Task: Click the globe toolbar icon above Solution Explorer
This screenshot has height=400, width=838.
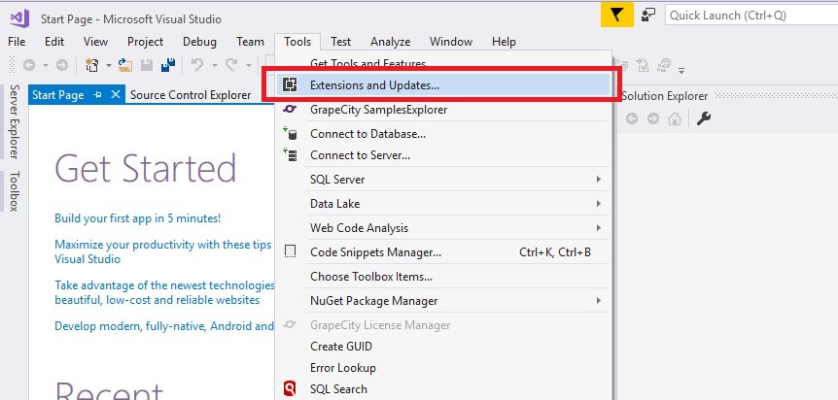Action: pyautogui.click(x=665, y=65)
